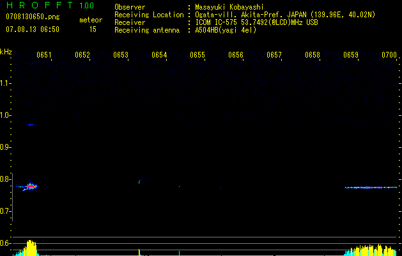Click the date stamp 07.08.13 06:50
The height and width of the screenshot is (256, 402).
[33, 29]
